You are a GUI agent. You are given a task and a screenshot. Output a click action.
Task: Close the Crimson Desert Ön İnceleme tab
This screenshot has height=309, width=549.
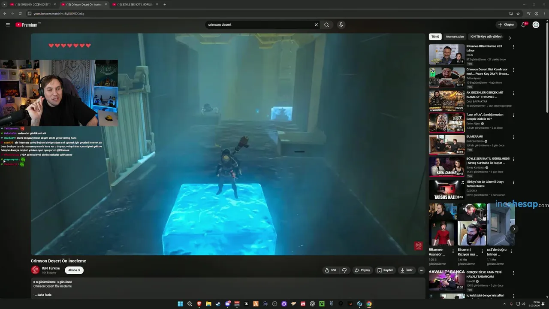point(106,4)
